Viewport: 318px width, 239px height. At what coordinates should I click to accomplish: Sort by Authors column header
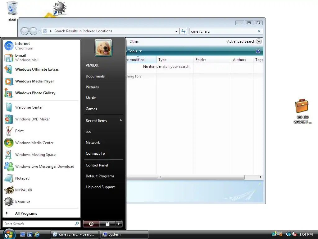[242, 60]
